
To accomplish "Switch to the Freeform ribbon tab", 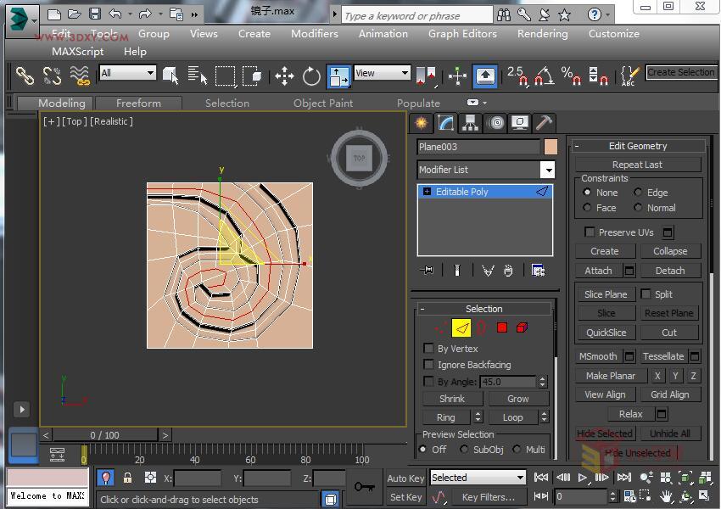I will [138, 103].
